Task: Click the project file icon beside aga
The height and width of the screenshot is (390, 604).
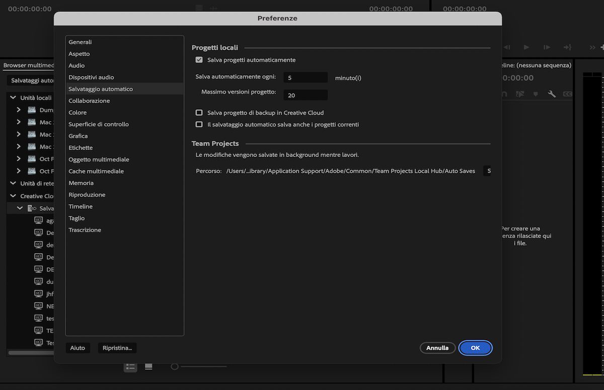Action: pyautogui.click(x=38, y=220)
